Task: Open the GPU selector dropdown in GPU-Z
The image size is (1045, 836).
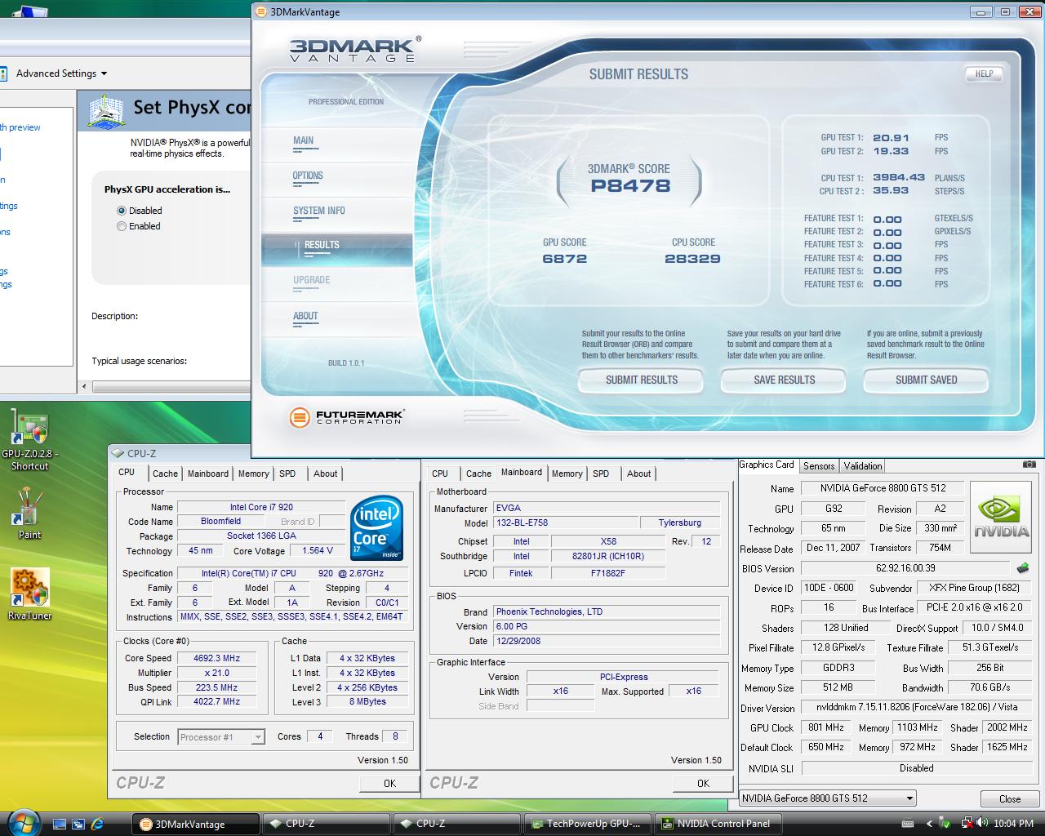Action: click(x=828, y=798)
